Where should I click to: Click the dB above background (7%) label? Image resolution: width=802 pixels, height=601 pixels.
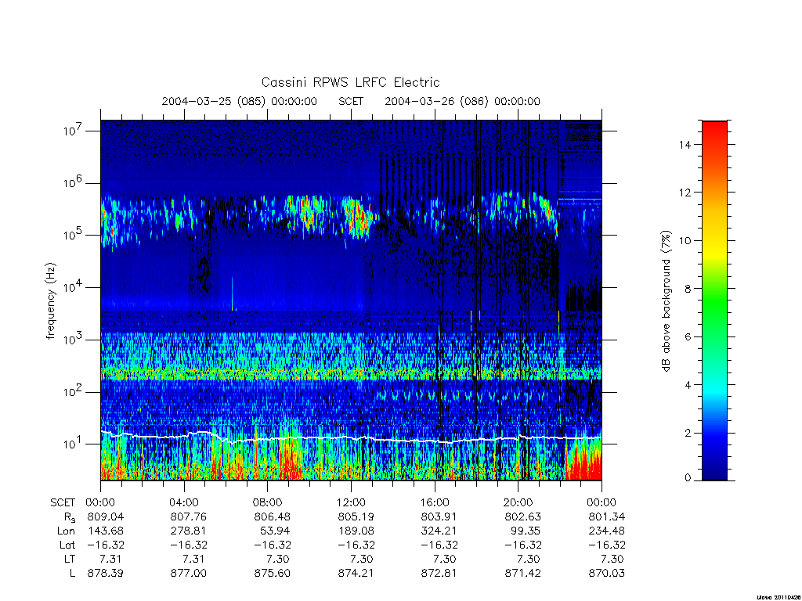pyautogui.click(x=666, y=301)
